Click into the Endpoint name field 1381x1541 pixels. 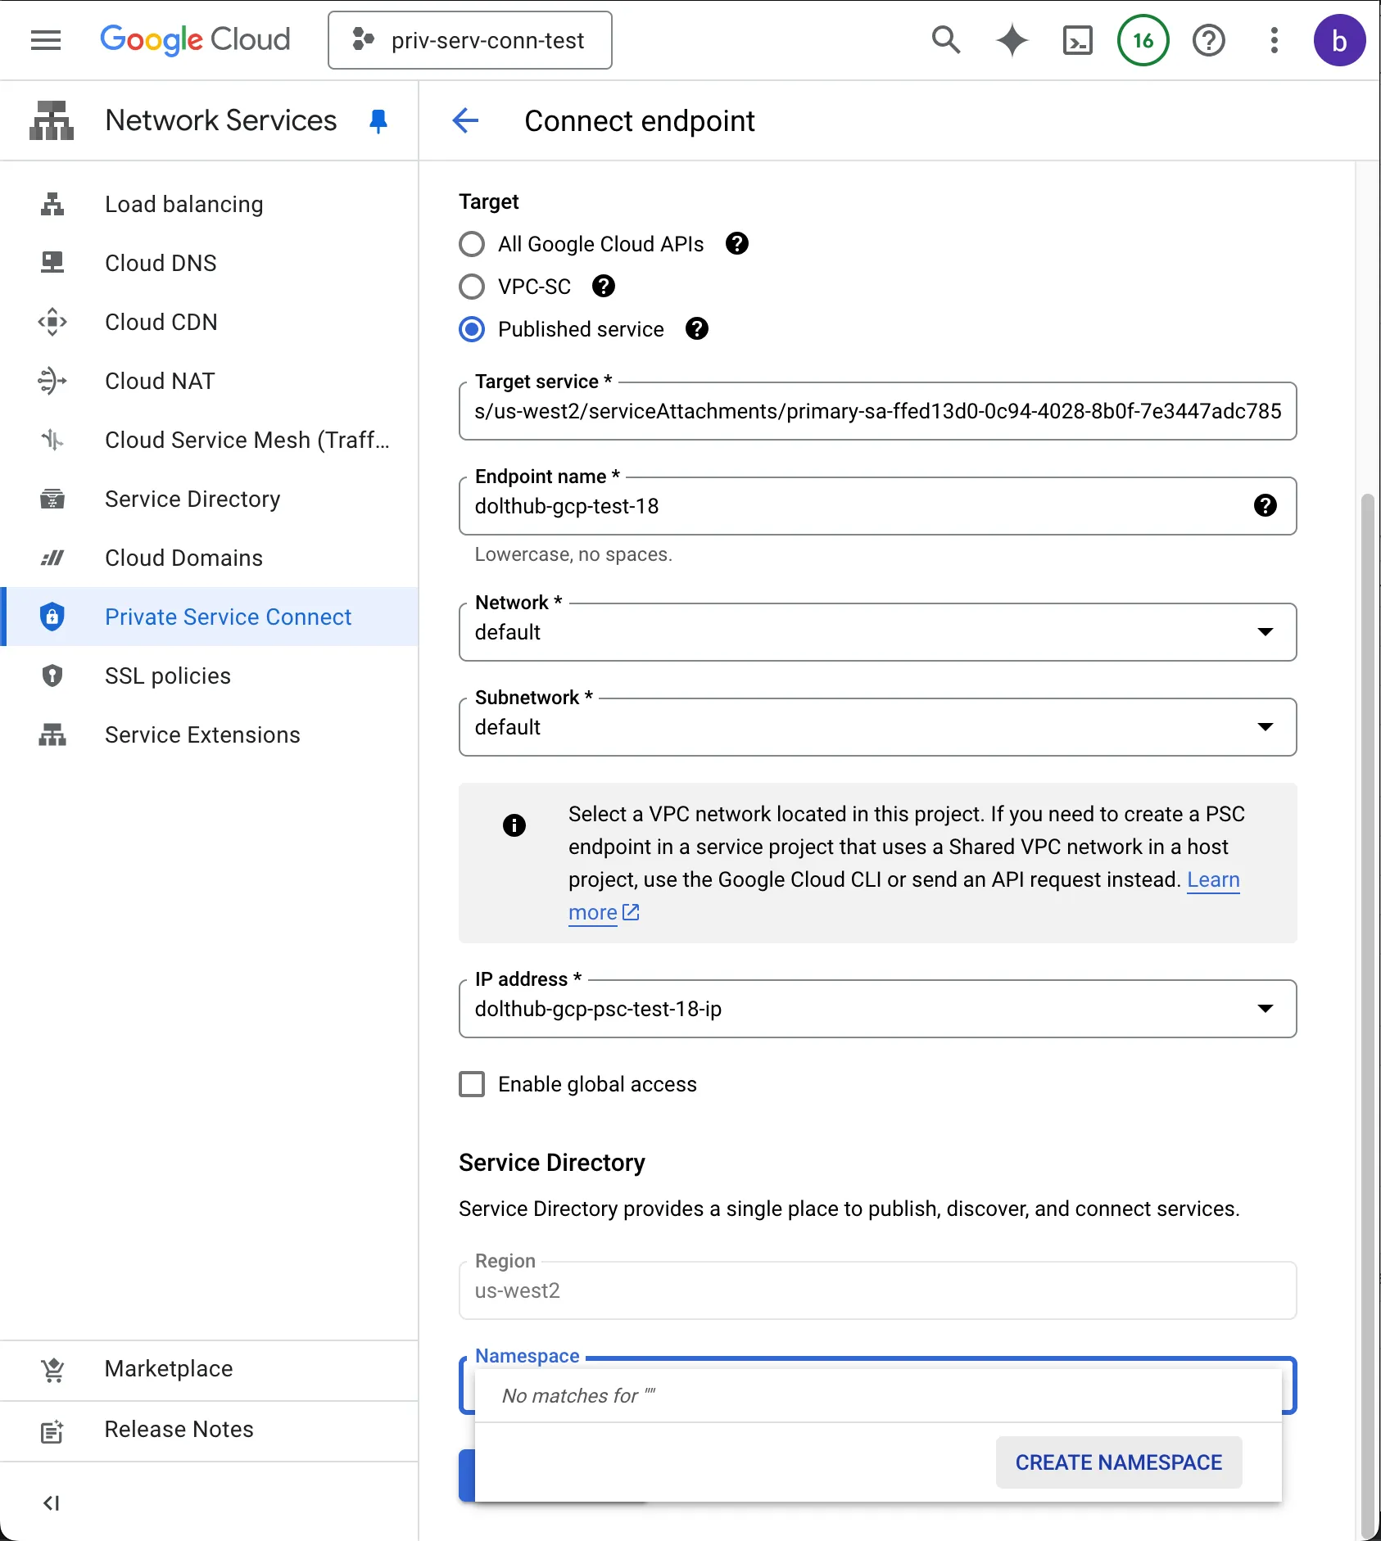click(x=852, y=506)
